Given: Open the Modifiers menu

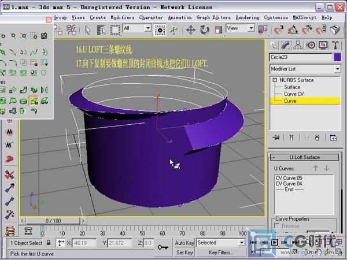Looking at the screenshot, I should 123,17.
